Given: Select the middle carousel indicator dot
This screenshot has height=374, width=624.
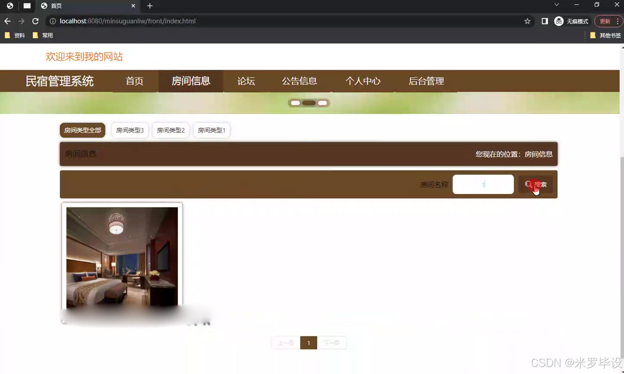Looking at the screenshot, I should click(309, 103).
